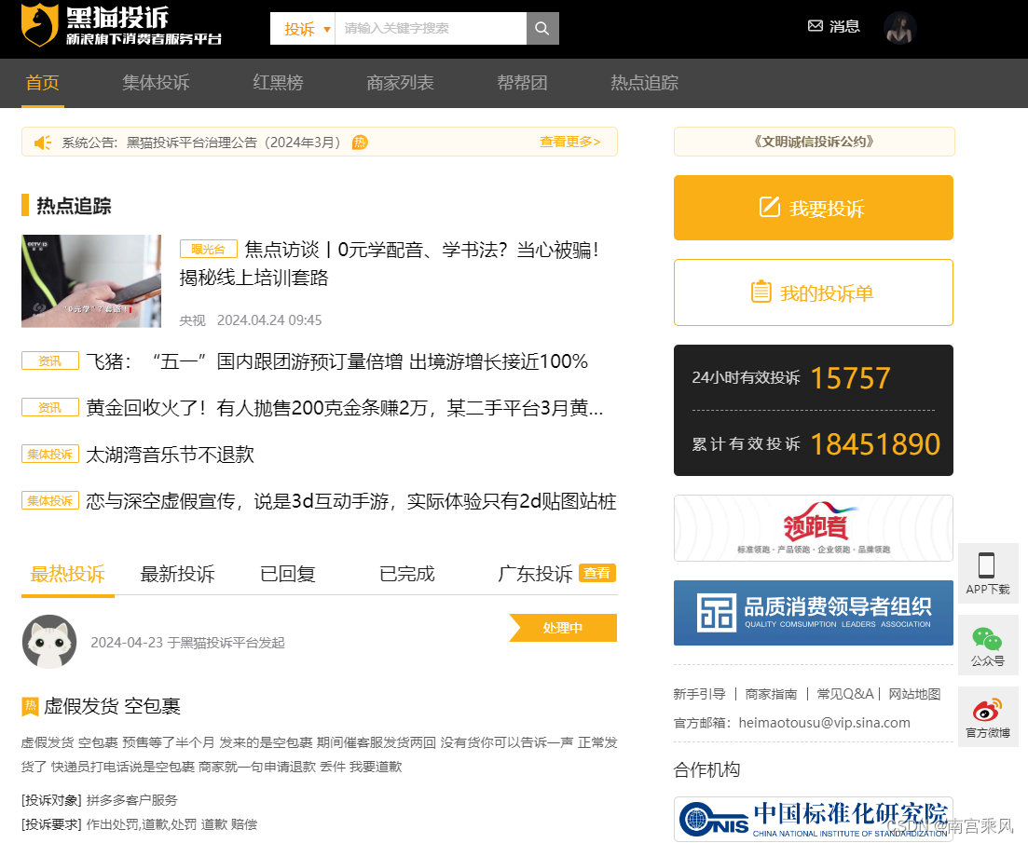Image resolution: width=1028 pixels, height=843 pixels.
Task: Click 集体投诉 tag beside 恋与深空
Action: click(49, 500)
